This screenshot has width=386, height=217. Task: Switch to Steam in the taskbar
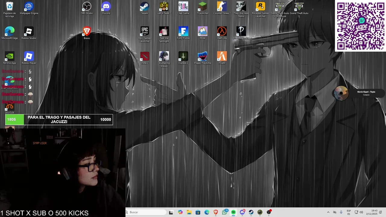tap(251, 212)
